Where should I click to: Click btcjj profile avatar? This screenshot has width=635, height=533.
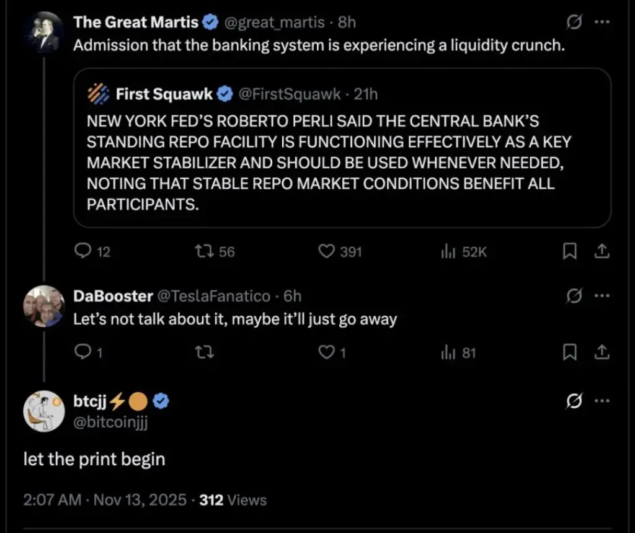pos(43,410)
